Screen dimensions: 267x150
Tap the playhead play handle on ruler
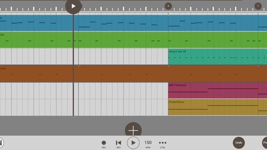click(73, 6)
